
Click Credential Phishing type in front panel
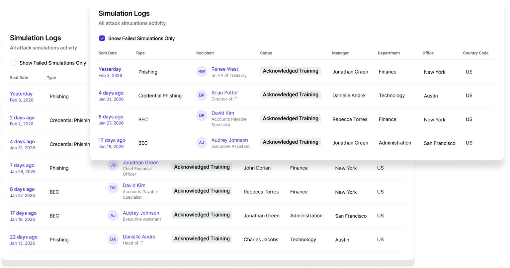coord(160,96)
